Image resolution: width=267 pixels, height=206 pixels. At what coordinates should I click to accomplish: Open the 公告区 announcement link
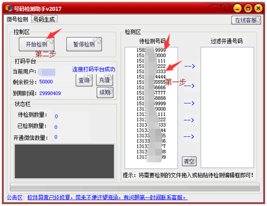[x=108, y=198]
